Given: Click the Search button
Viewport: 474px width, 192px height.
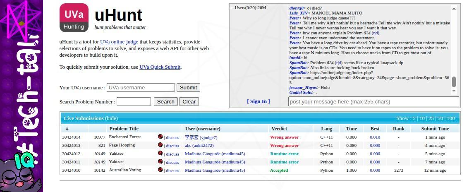Looking at the screenshot, I should [166, 102].
